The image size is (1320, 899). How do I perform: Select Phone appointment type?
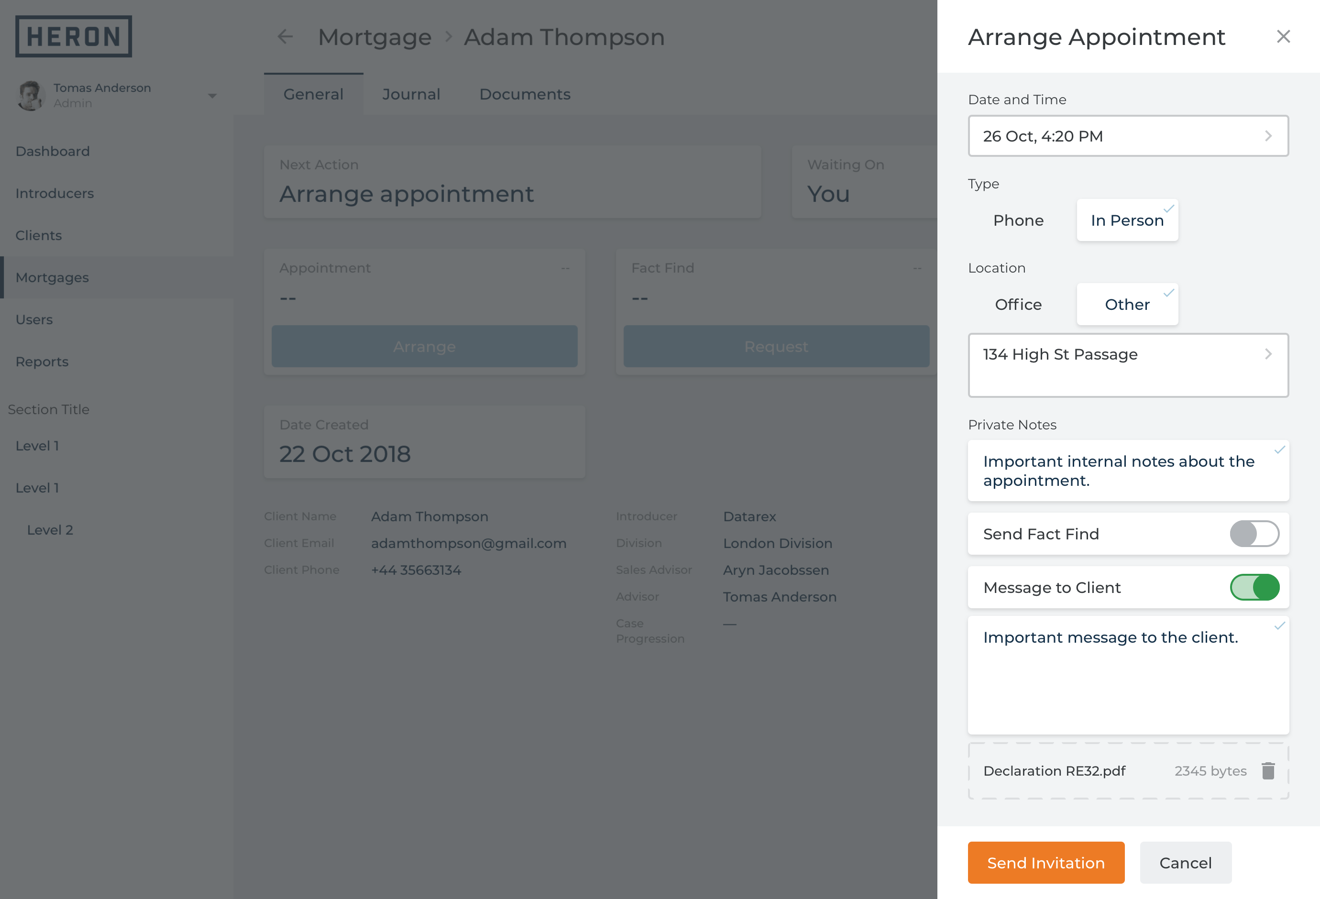1018,220
